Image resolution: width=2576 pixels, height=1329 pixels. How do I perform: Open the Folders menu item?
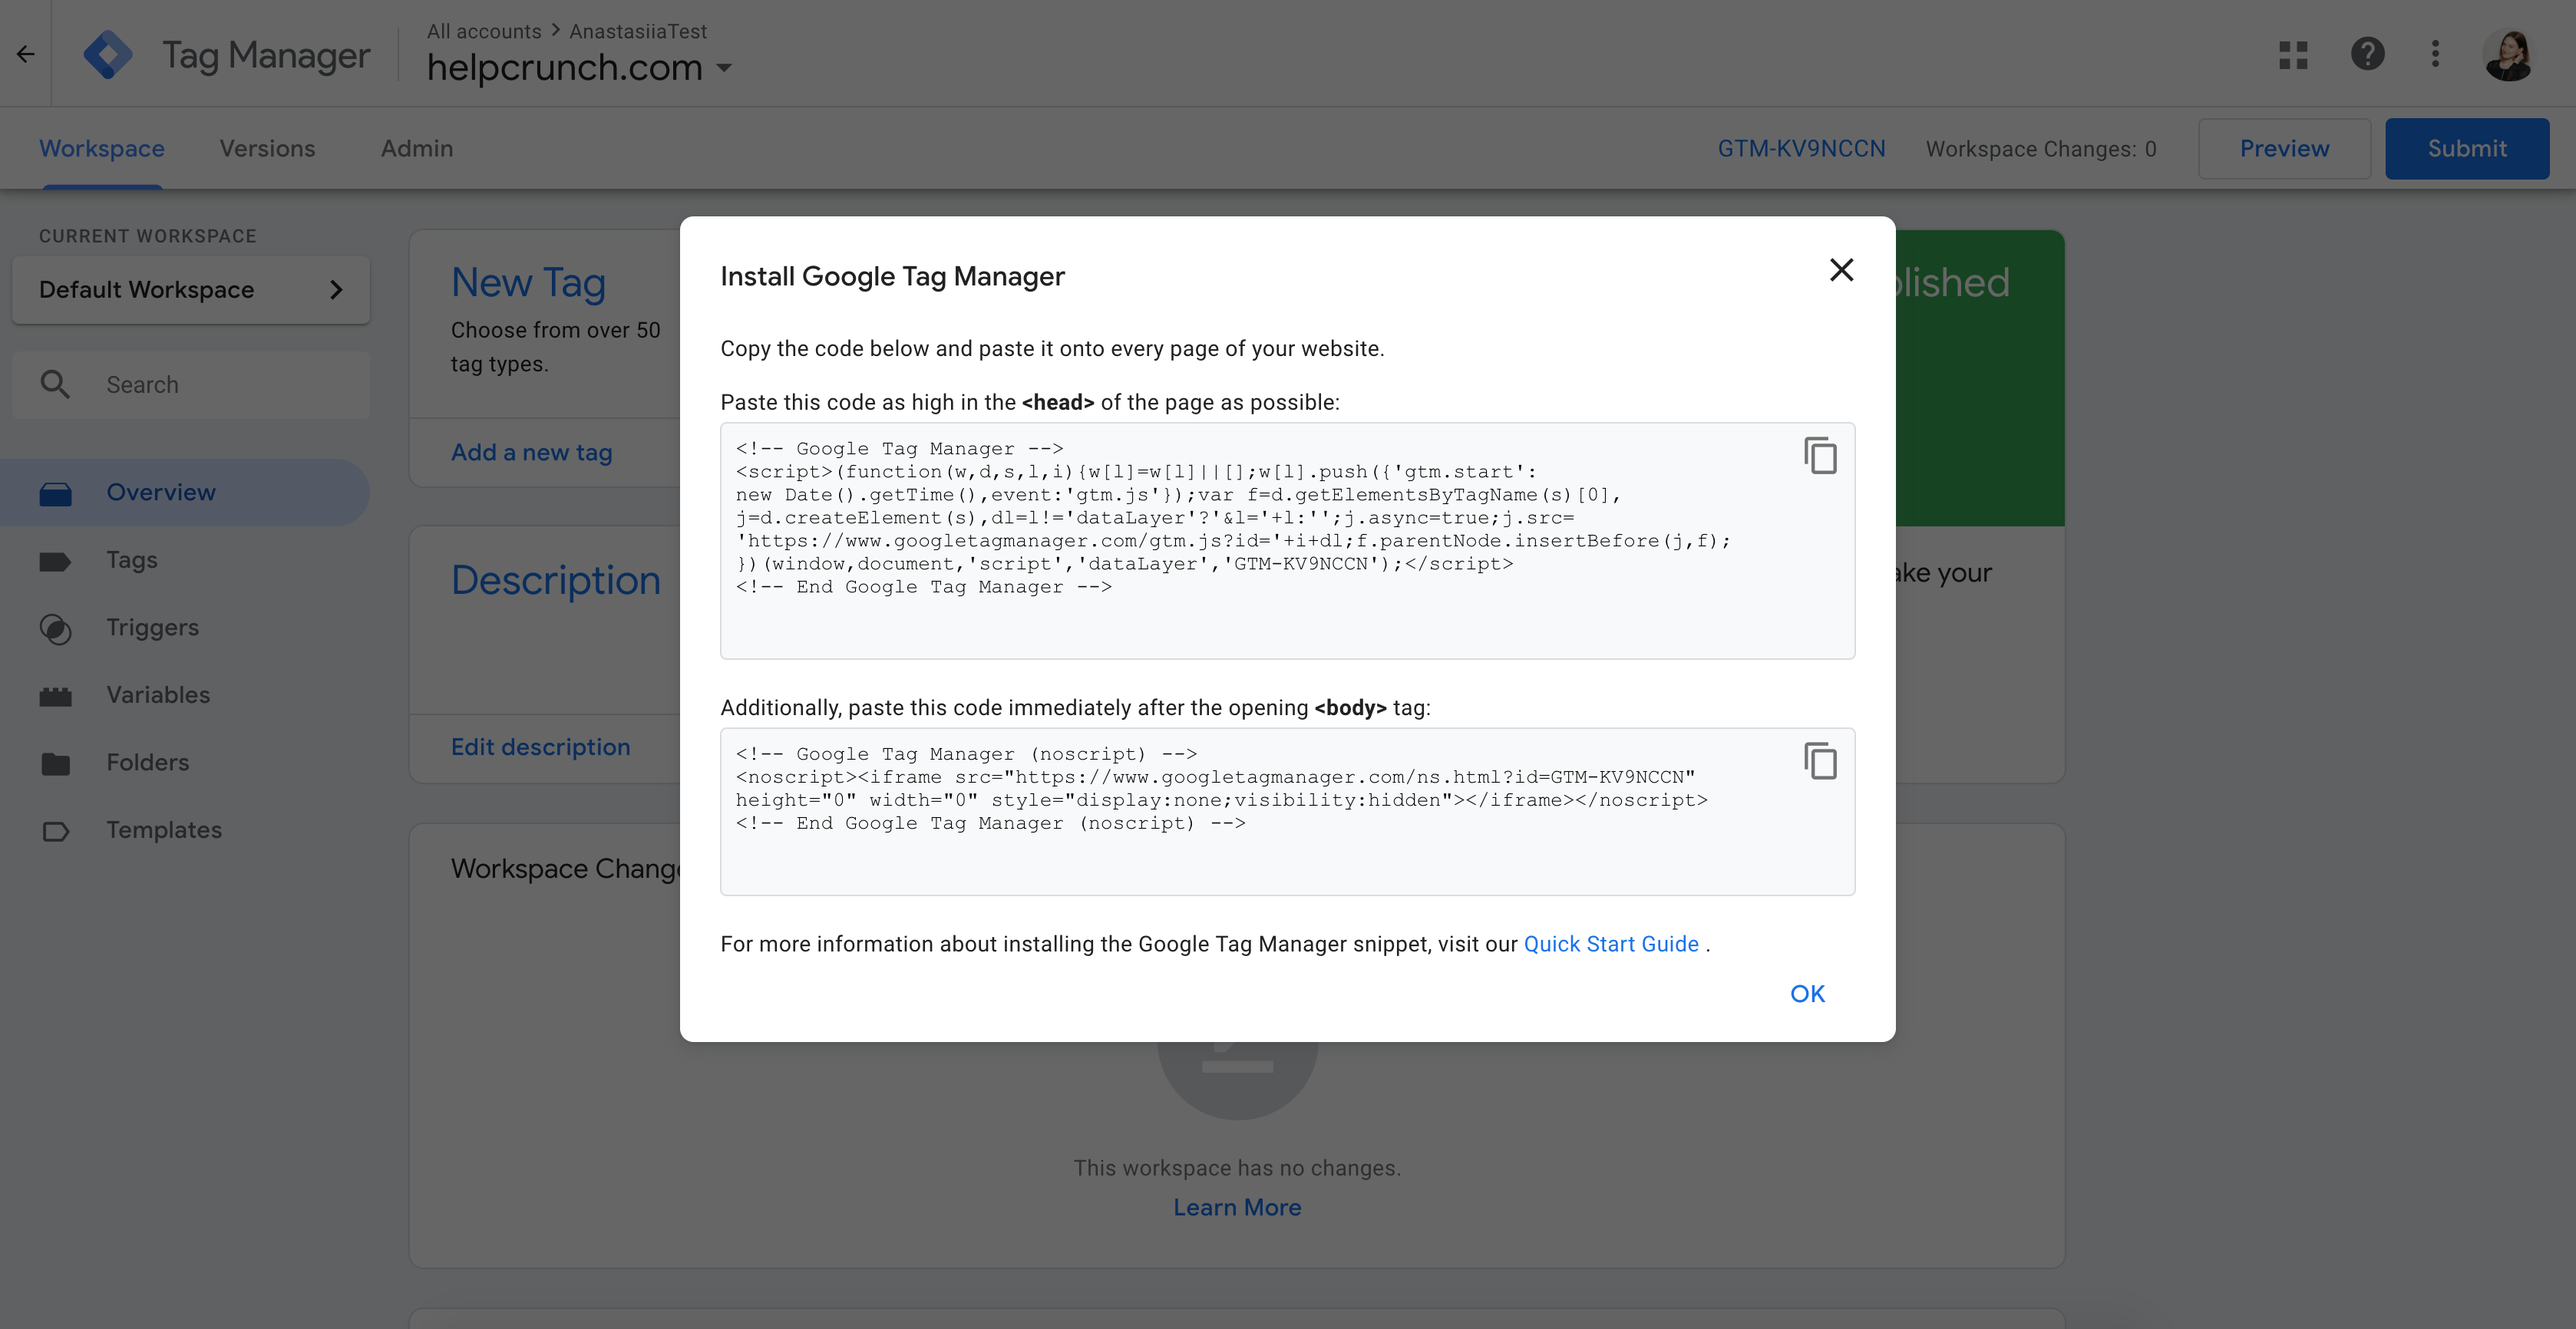(x=185, y=763)
